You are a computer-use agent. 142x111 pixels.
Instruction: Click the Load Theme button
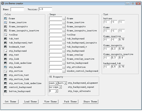31,102
